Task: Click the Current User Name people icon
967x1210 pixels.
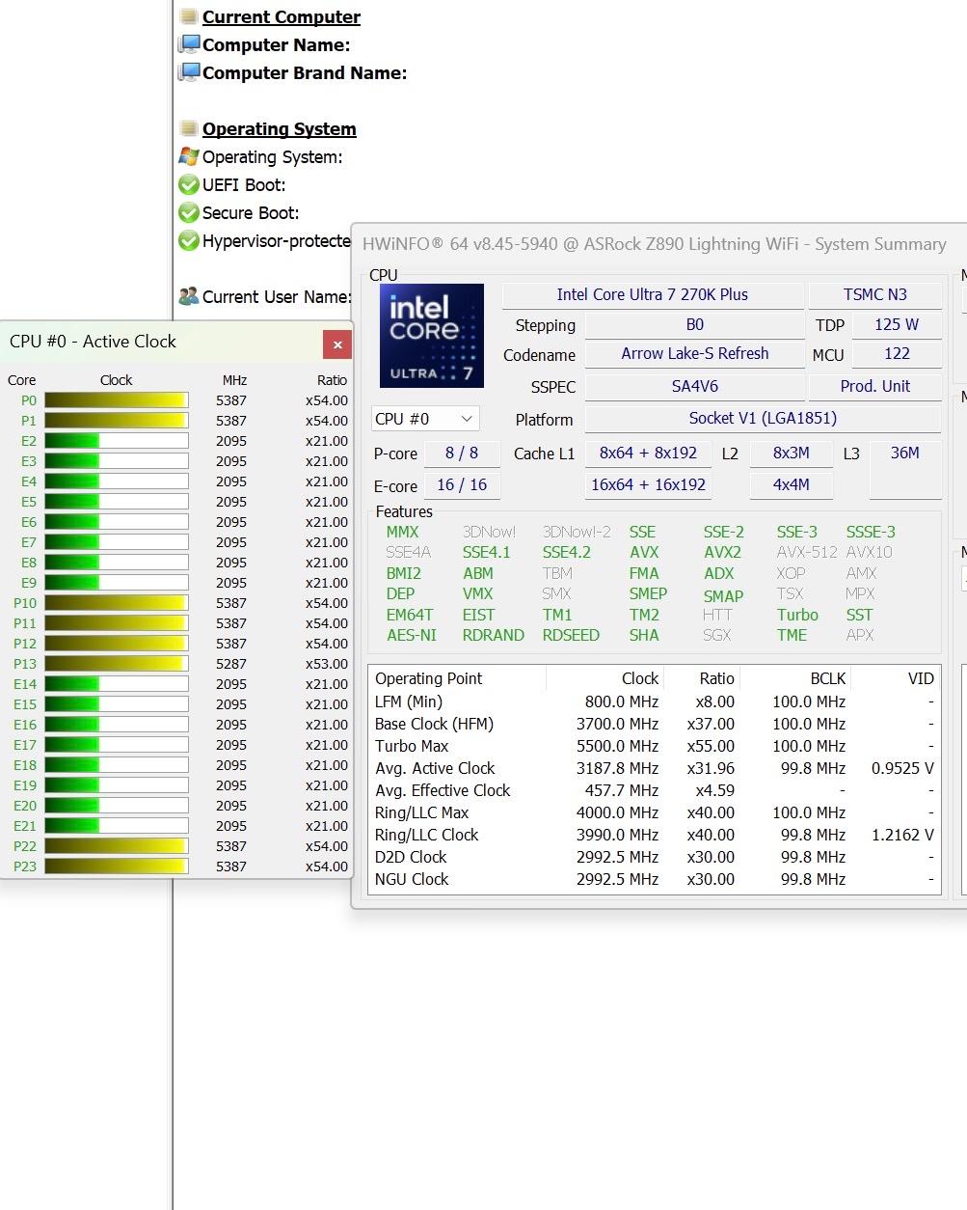Action: 189,296
